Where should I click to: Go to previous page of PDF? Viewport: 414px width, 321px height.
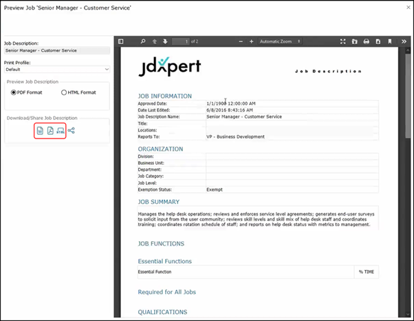coord(155,41)
